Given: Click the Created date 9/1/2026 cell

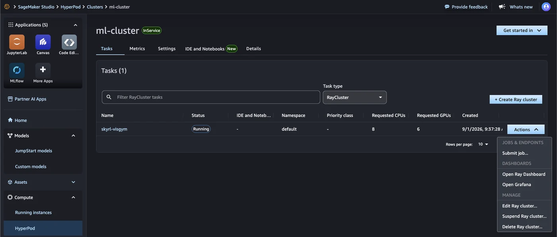Looking at the screenshot, I should tap(482, 129).
